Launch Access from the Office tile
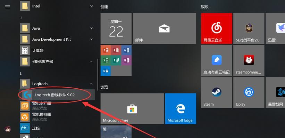Screen dimensions: 285x138 tap(116, 50)
